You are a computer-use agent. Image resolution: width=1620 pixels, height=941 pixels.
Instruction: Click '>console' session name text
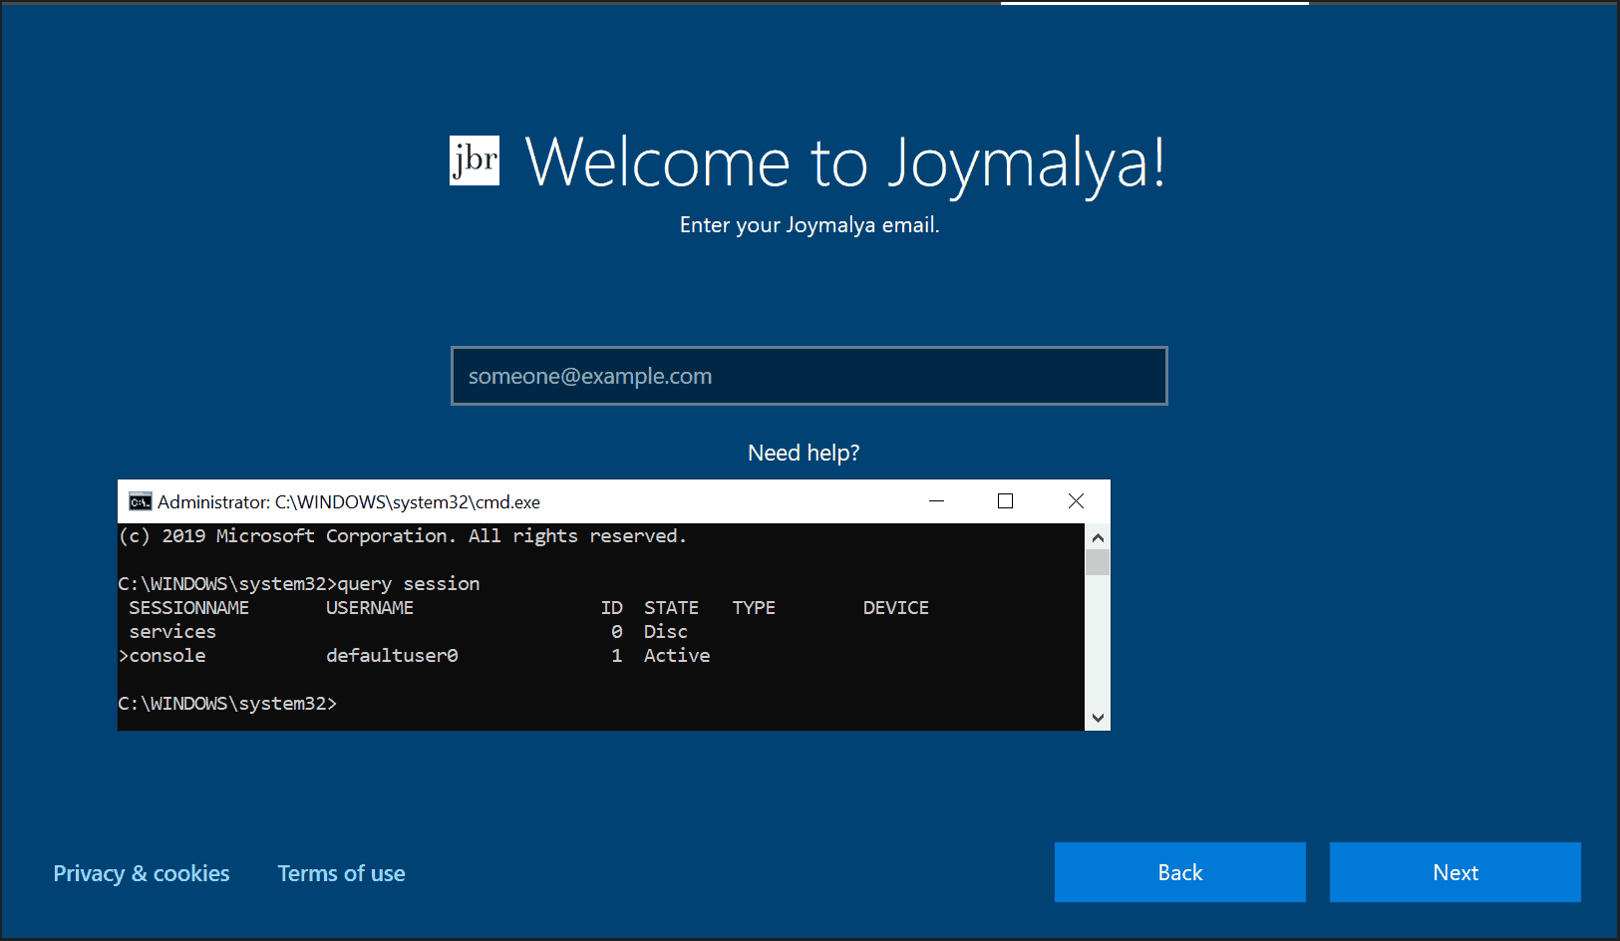pyautogui.click(x=162, y=656)
